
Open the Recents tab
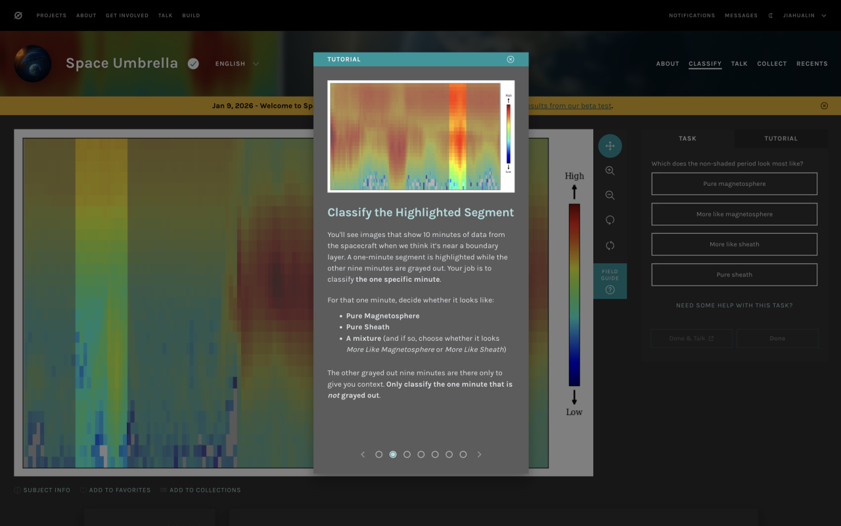point(812,64)
